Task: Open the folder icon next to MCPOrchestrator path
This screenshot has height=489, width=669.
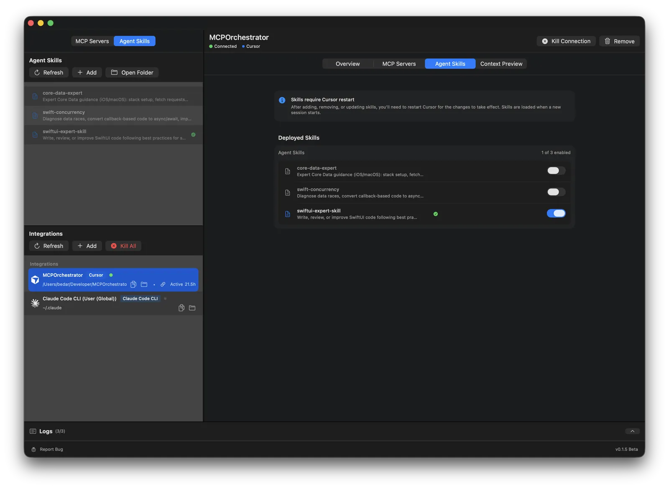Action: 144,284
